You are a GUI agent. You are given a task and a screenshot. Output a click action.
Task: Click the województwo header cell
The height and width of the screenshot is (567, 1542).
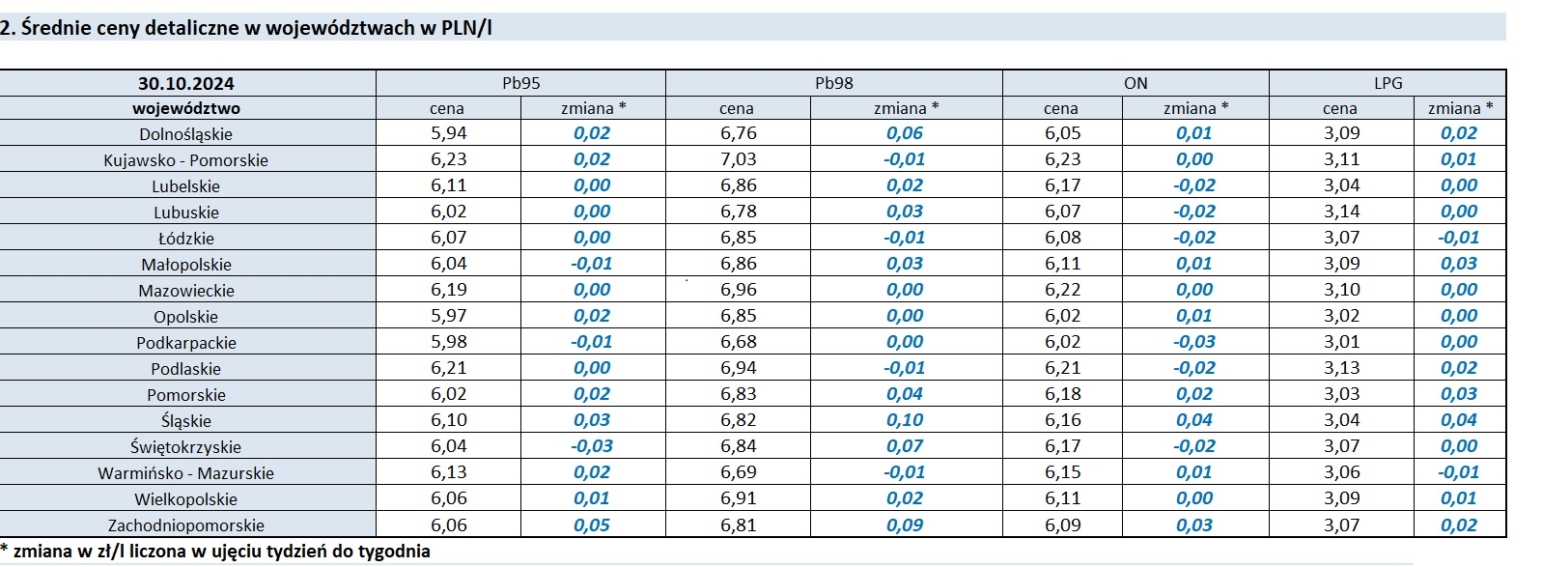pyautogui.click(x=186, y=108)
